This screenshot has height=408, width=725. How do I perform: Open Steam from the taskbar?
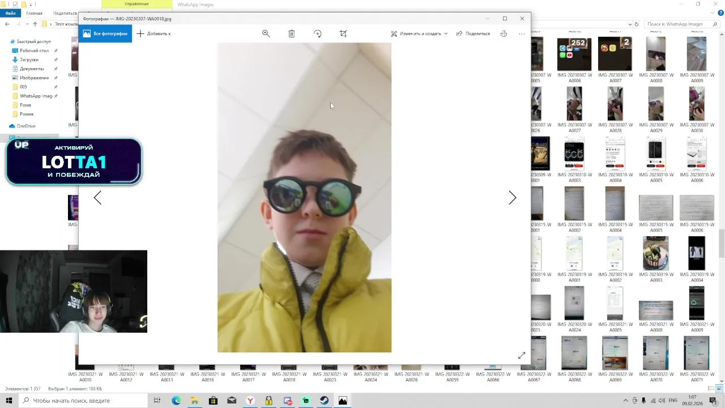325,401
